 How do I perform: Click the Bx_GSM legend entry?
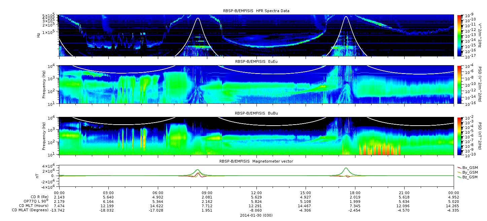coord(470,168)
